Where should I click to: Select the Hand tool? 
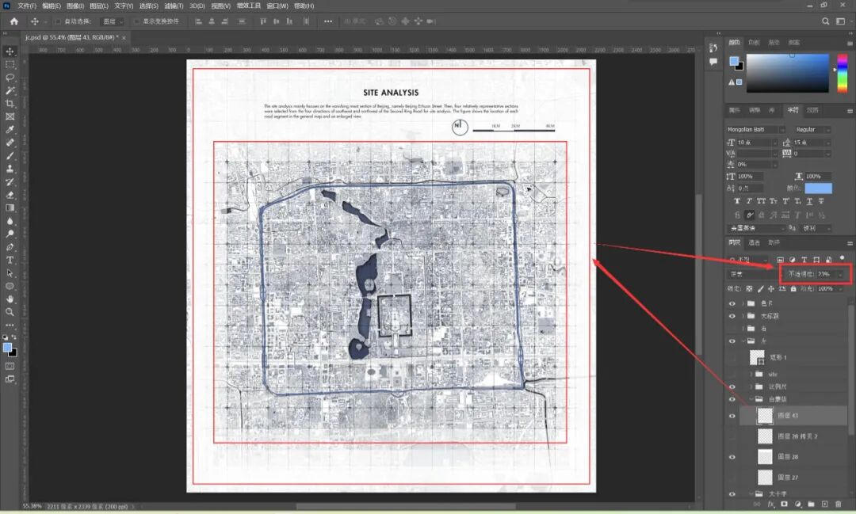point(10,299)
